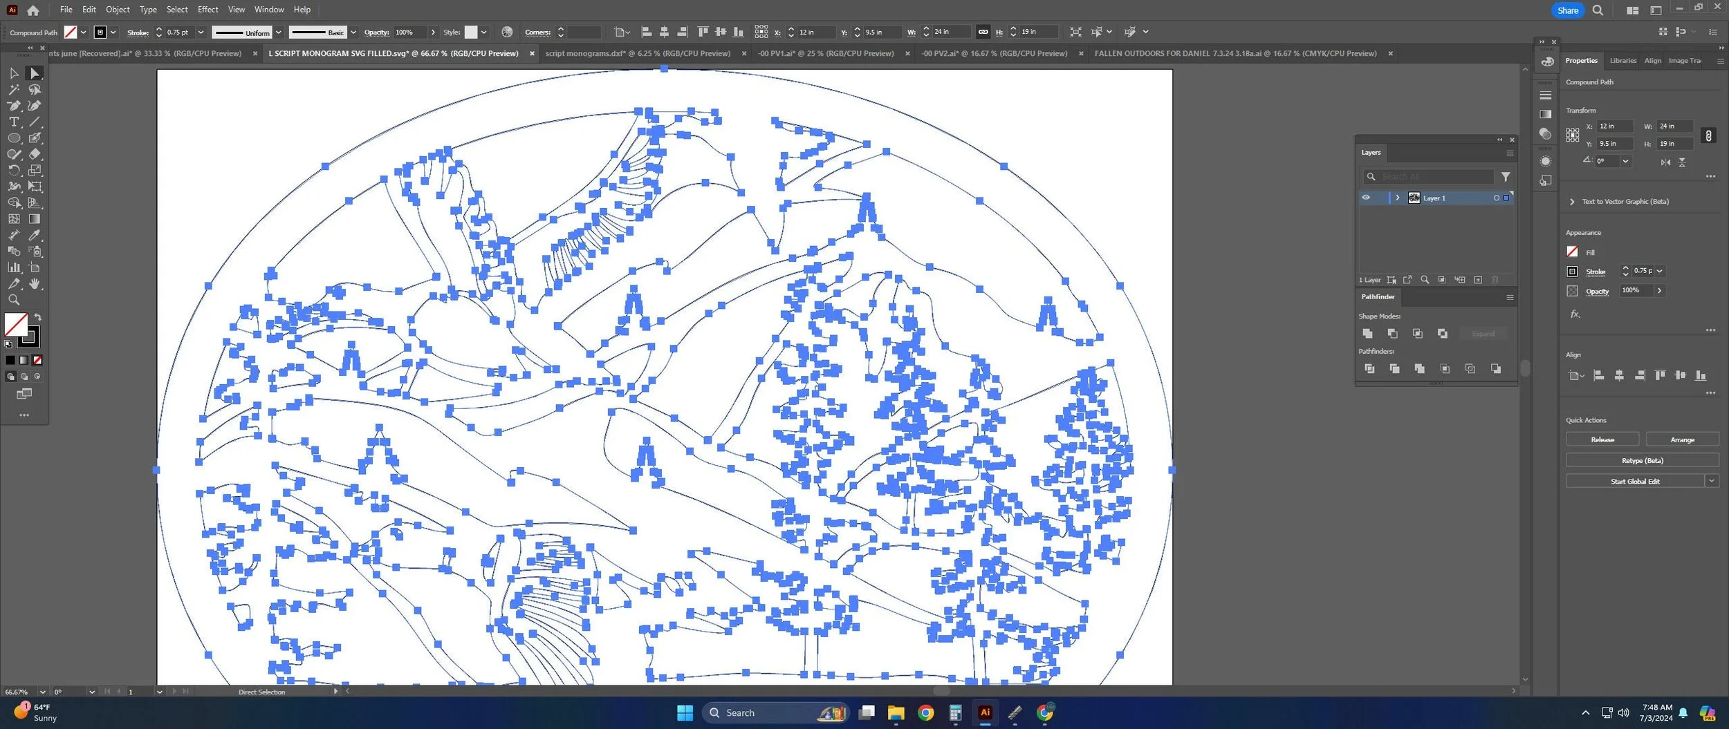This screenshot has height=729, width=1729.
Task: Create new layer in Layers panel
Action: tap(1478, 280)
